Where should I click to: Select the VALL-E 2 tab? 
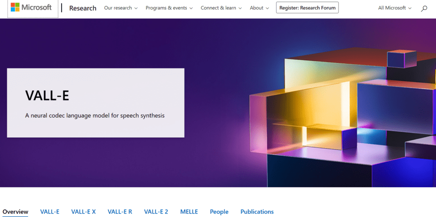pos(156,211)
